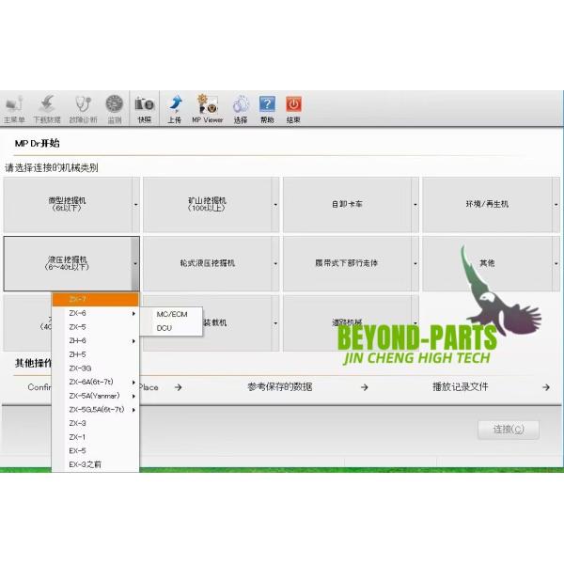Select the 环境/再生机 category button
This screenshot has height=564, width=564.
(487, 204)
